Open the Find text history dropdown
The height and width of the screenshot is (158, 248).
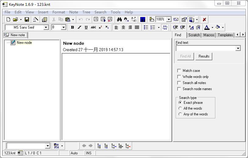(238, 48)
